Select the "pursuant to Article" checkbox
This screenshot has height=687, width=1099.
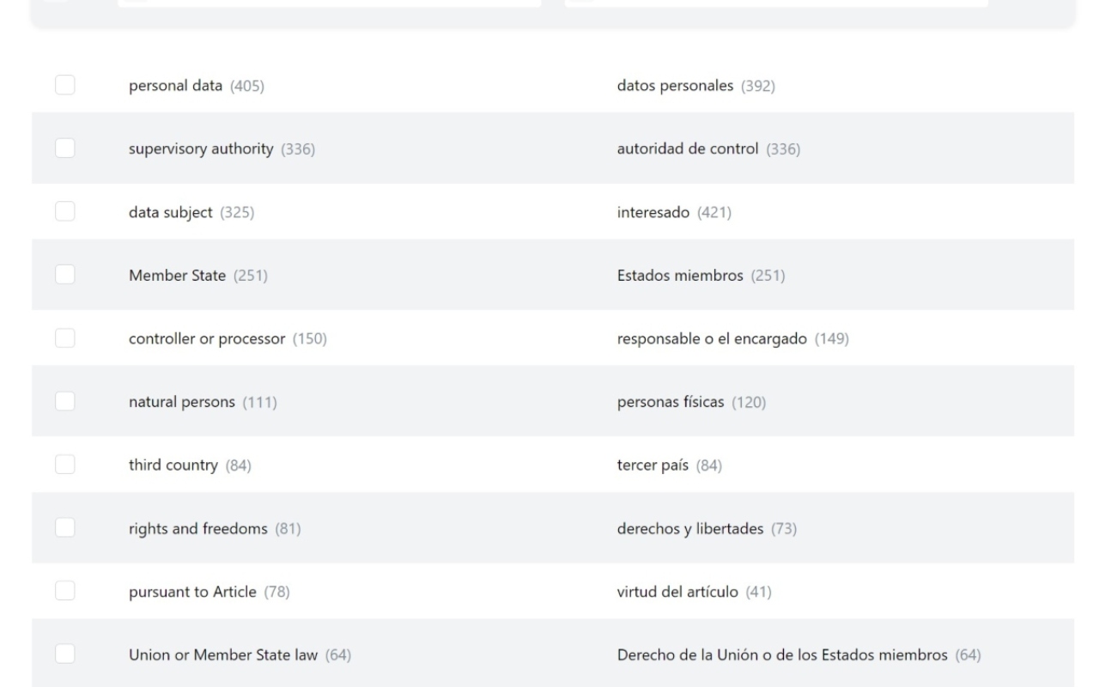pyautogui.click(x=65, y=592)
